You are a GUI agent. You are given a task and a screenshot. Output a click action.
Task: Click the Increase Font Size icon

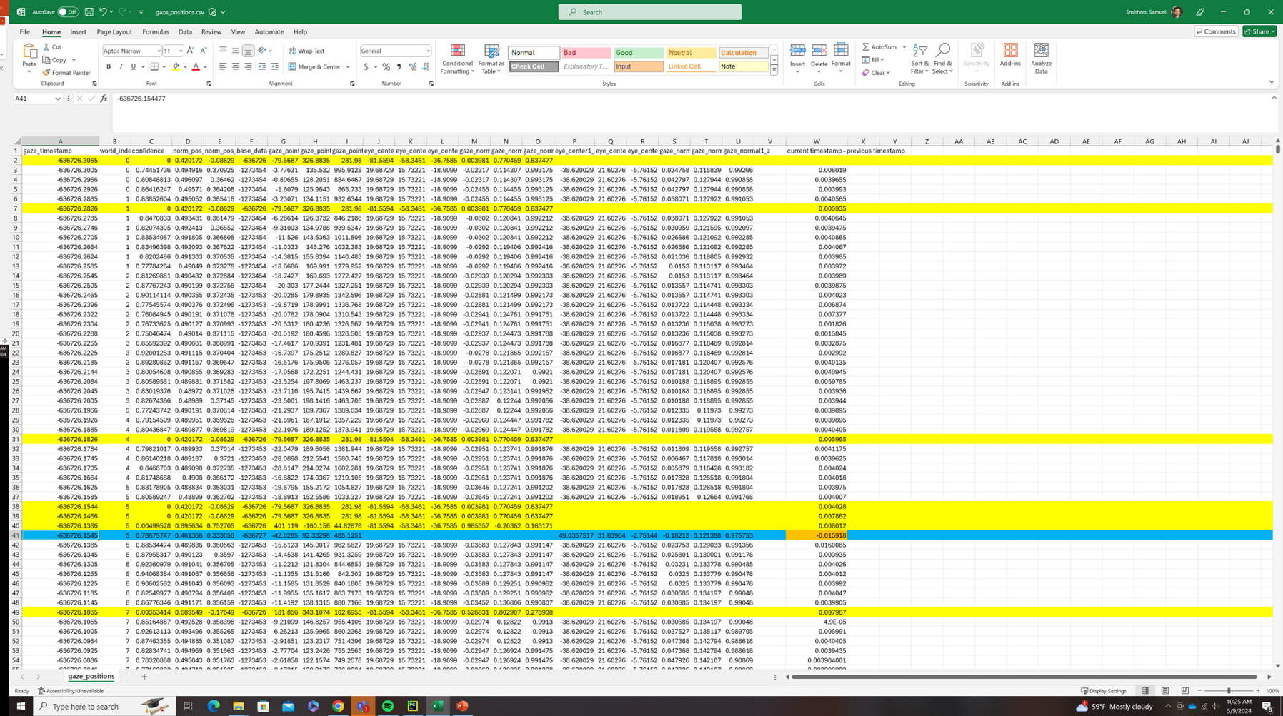(191, 51)
